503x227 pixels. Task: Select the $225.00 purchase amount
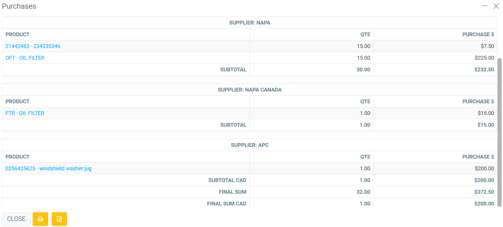484,58
